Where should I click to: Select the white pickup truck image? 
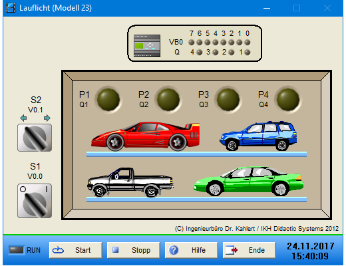click(x=130, y=182)
